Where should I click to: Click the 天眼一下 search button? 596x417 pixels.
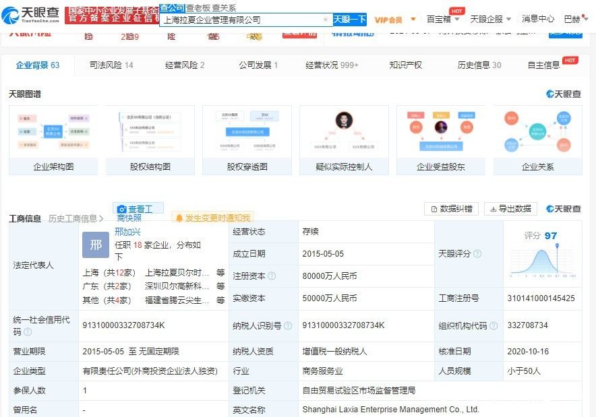click(x=350, y=20)
